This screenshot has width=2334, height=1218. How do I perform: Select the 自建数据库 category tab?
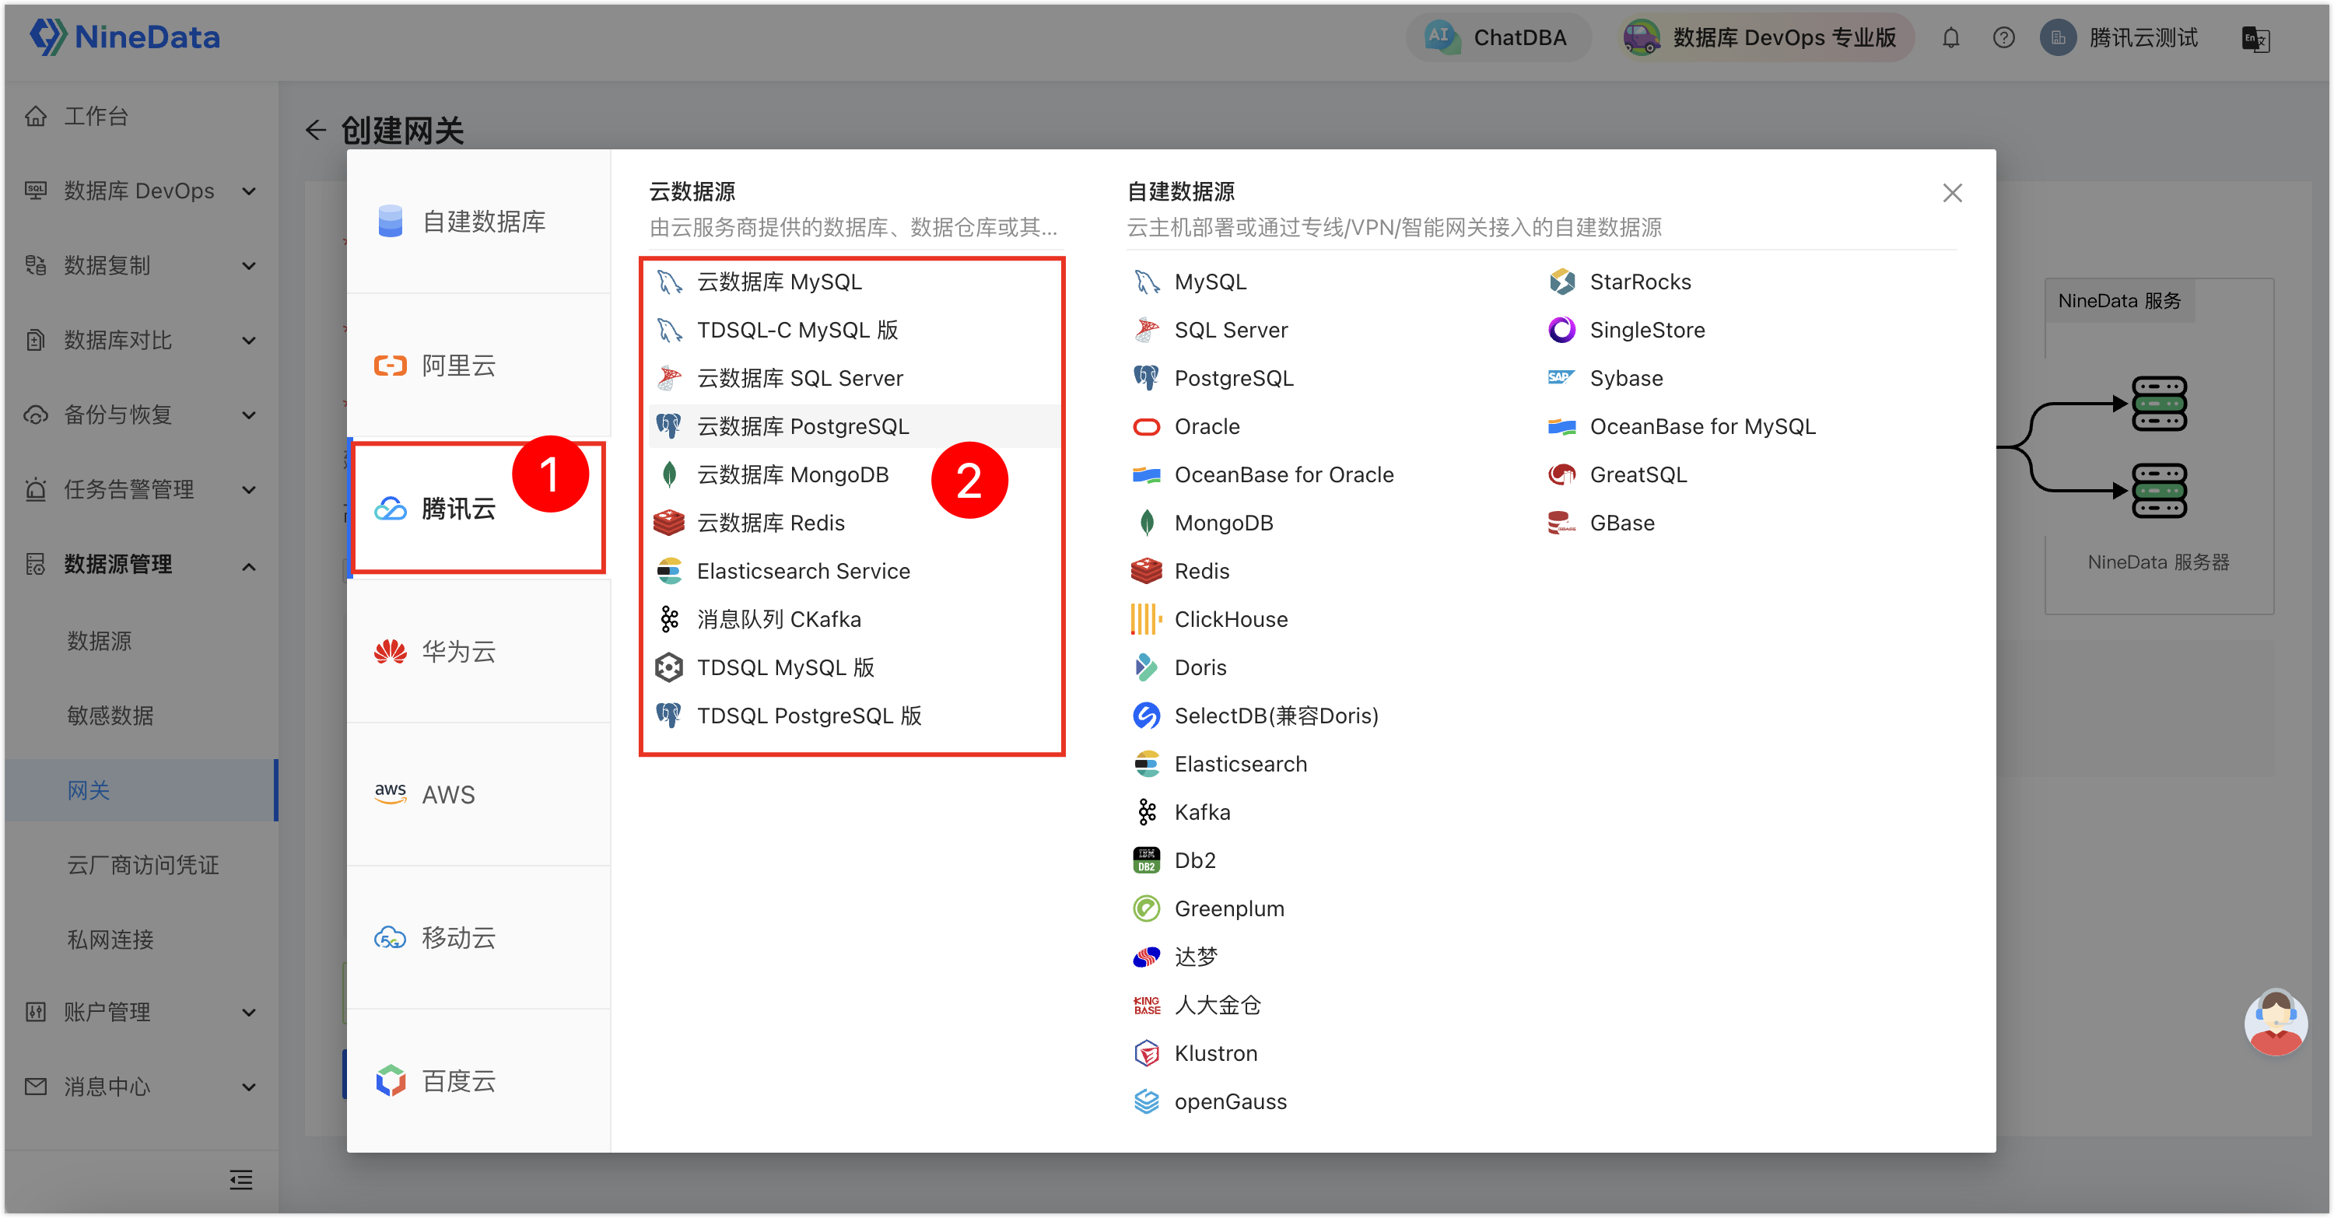tap(478, 222)
